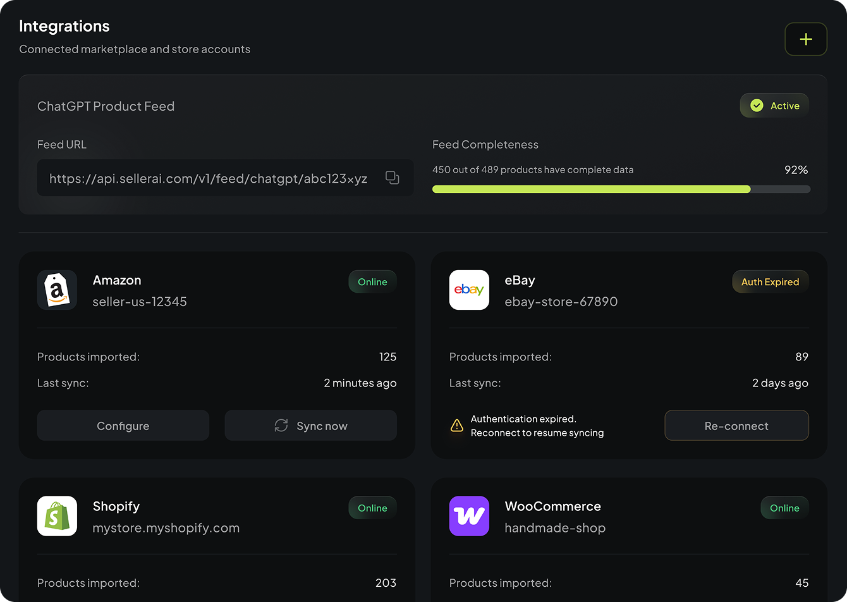
Task: Re-connect the expired eBay account
Action: click(736, 426)
